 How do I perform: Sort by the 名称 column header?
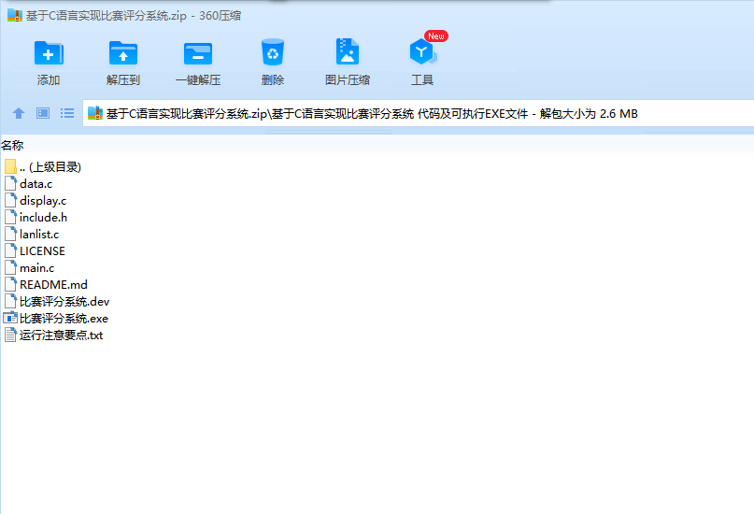pyautogui.click(x=12, y=145)
